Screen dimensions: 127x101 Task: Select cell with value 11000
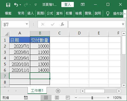(40, 52)
